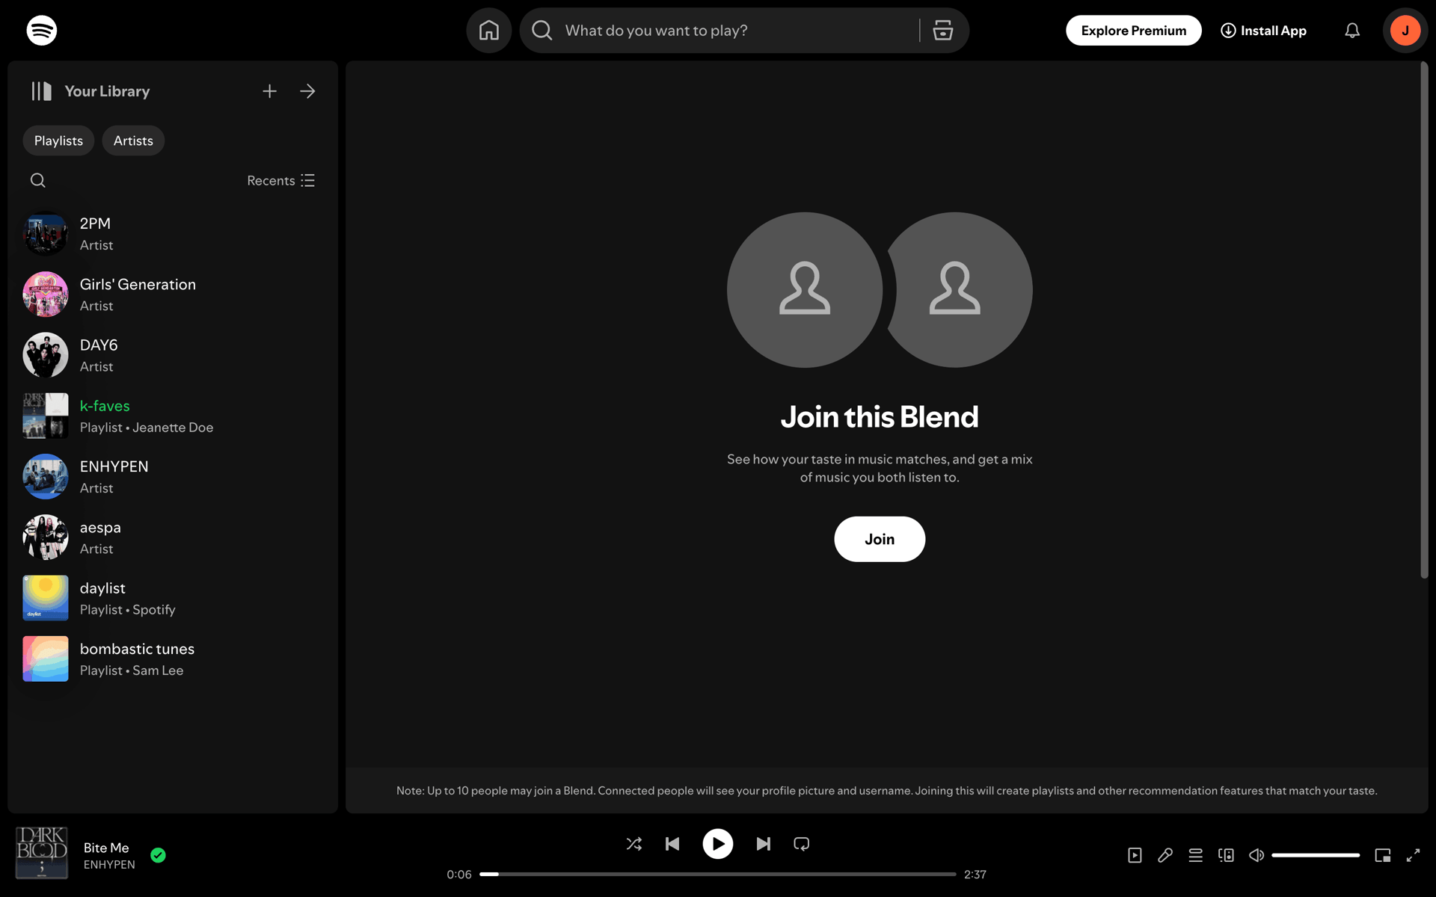Skip to next track
Image resolution: width=1436 pixels, height=897 pixels.
[x=763, y=844]
